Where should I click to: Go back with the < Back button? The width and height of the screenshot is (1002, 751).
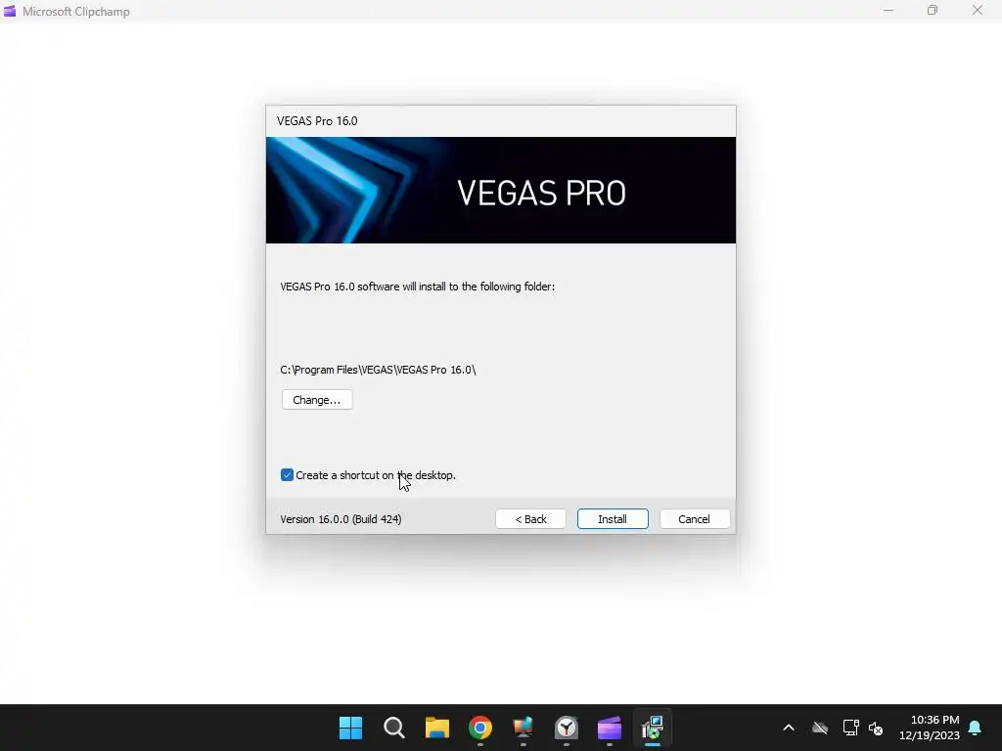tap(530, 519)
